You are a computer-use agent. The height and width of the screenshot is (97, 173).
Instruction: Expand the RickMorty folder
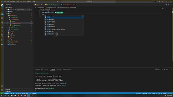click(x=8, y=27)
